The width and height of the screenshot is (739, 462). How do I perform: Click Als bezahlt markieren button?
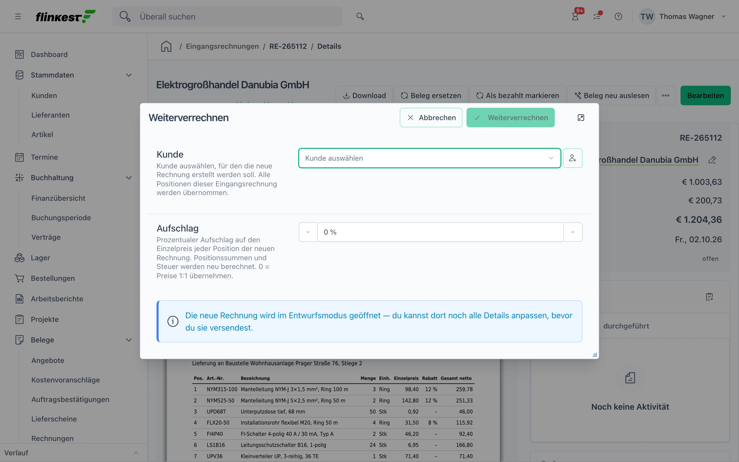point(518,96)
